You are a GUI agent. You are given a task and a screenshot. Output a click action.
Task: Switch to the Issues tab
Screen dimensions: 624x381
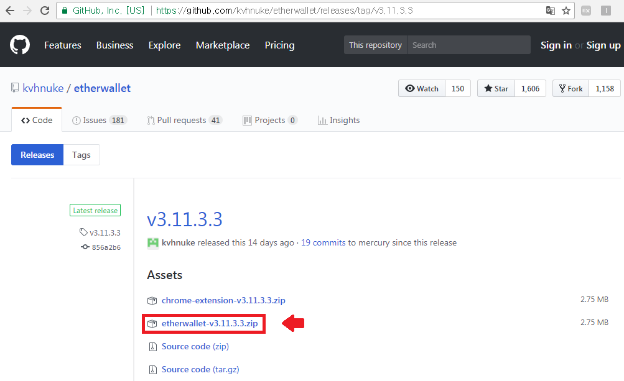99,120
